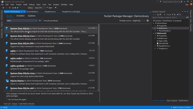Click the feedback icon near Quick Launch
Image resolution: width=193 pixels, height=109 pixels.
coord(161,2)
